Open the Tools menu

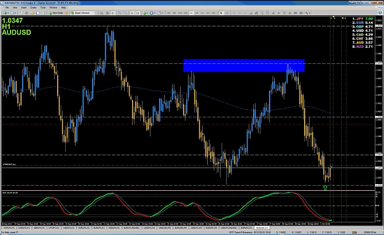click(43, 7)
